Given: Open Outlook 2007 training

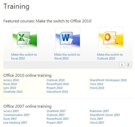Looking at the screenshot, I should [x=56, y=115].
